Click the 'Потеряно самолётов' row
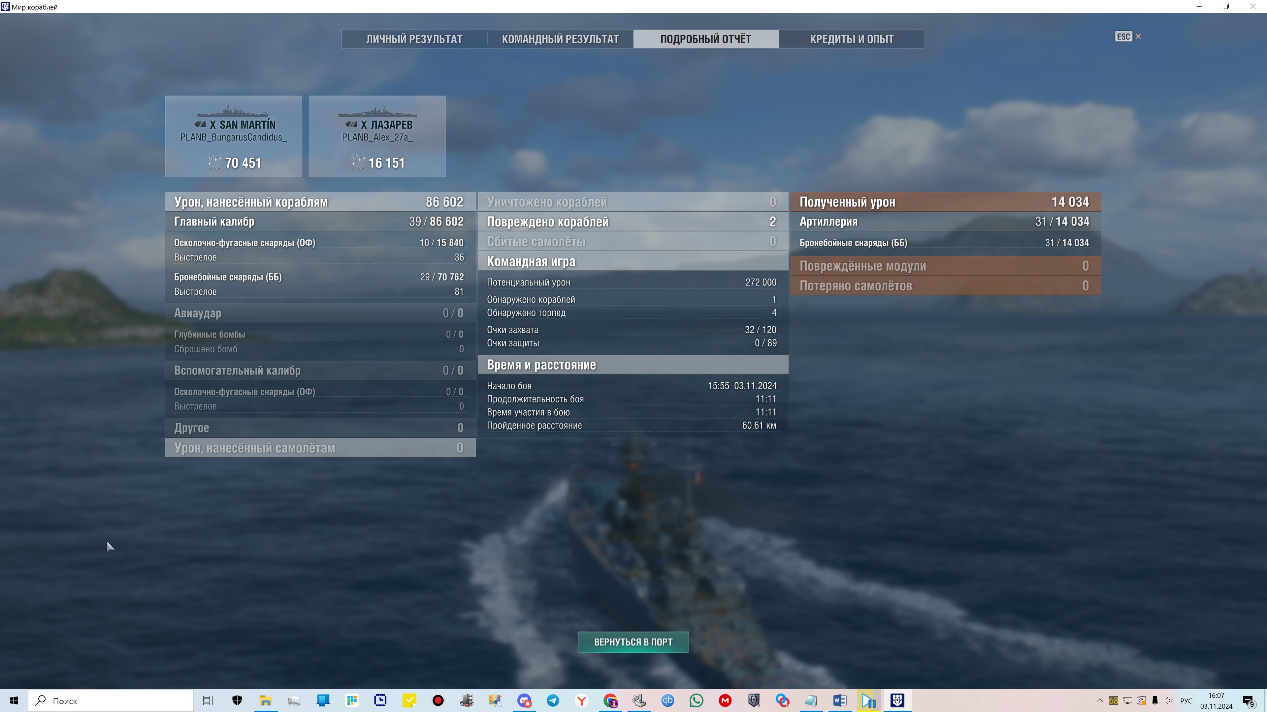 (x=945, y=285)
